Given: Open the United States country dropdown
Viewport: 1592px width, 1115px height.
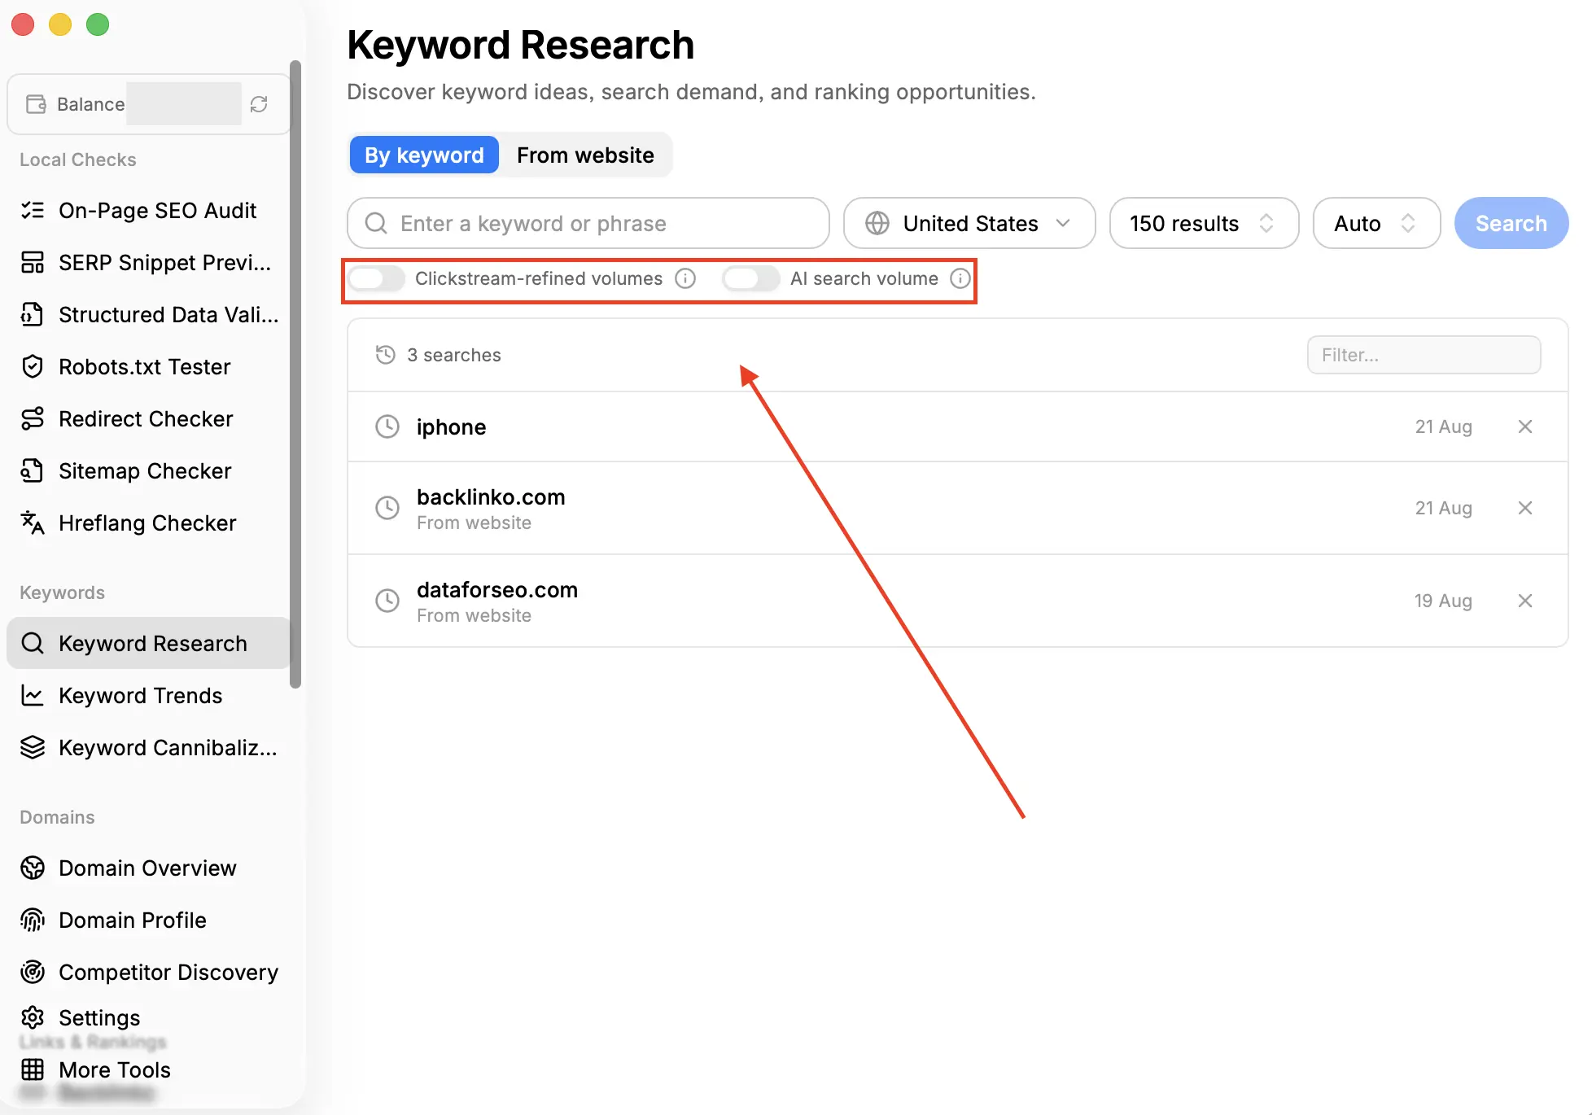Looking at the screenshot, I should click(969, 223).
